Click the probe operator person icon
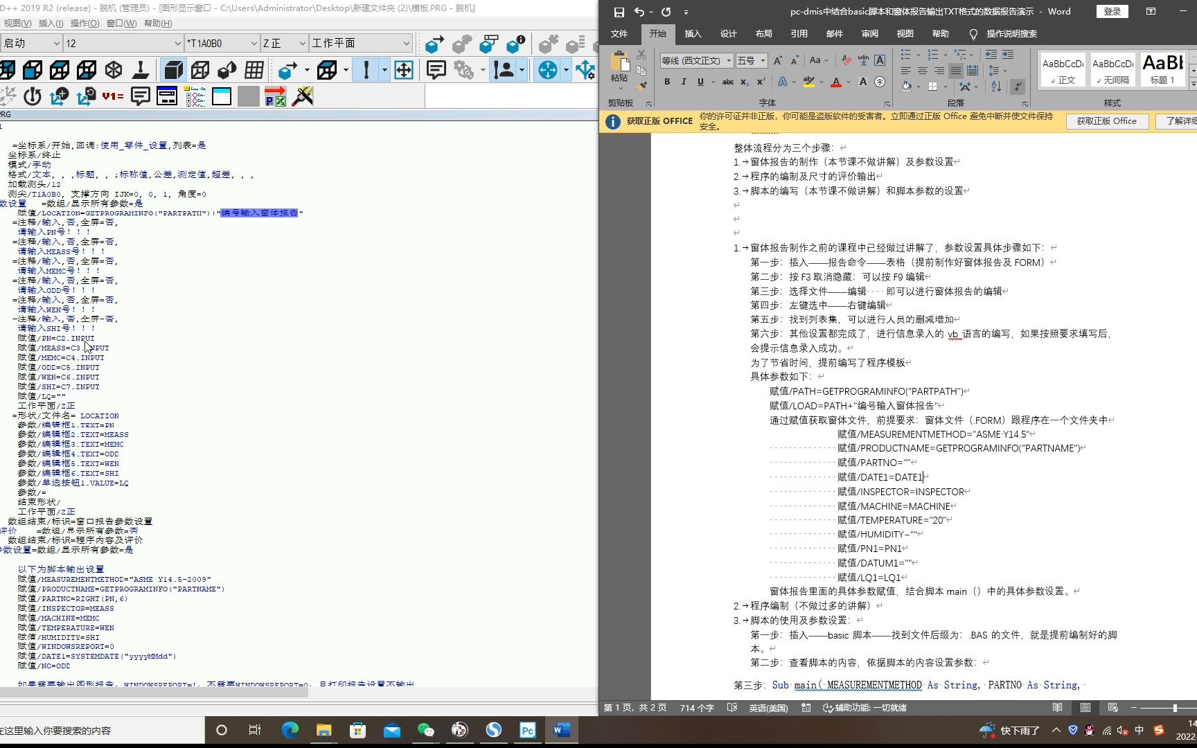 coord(504,70)
